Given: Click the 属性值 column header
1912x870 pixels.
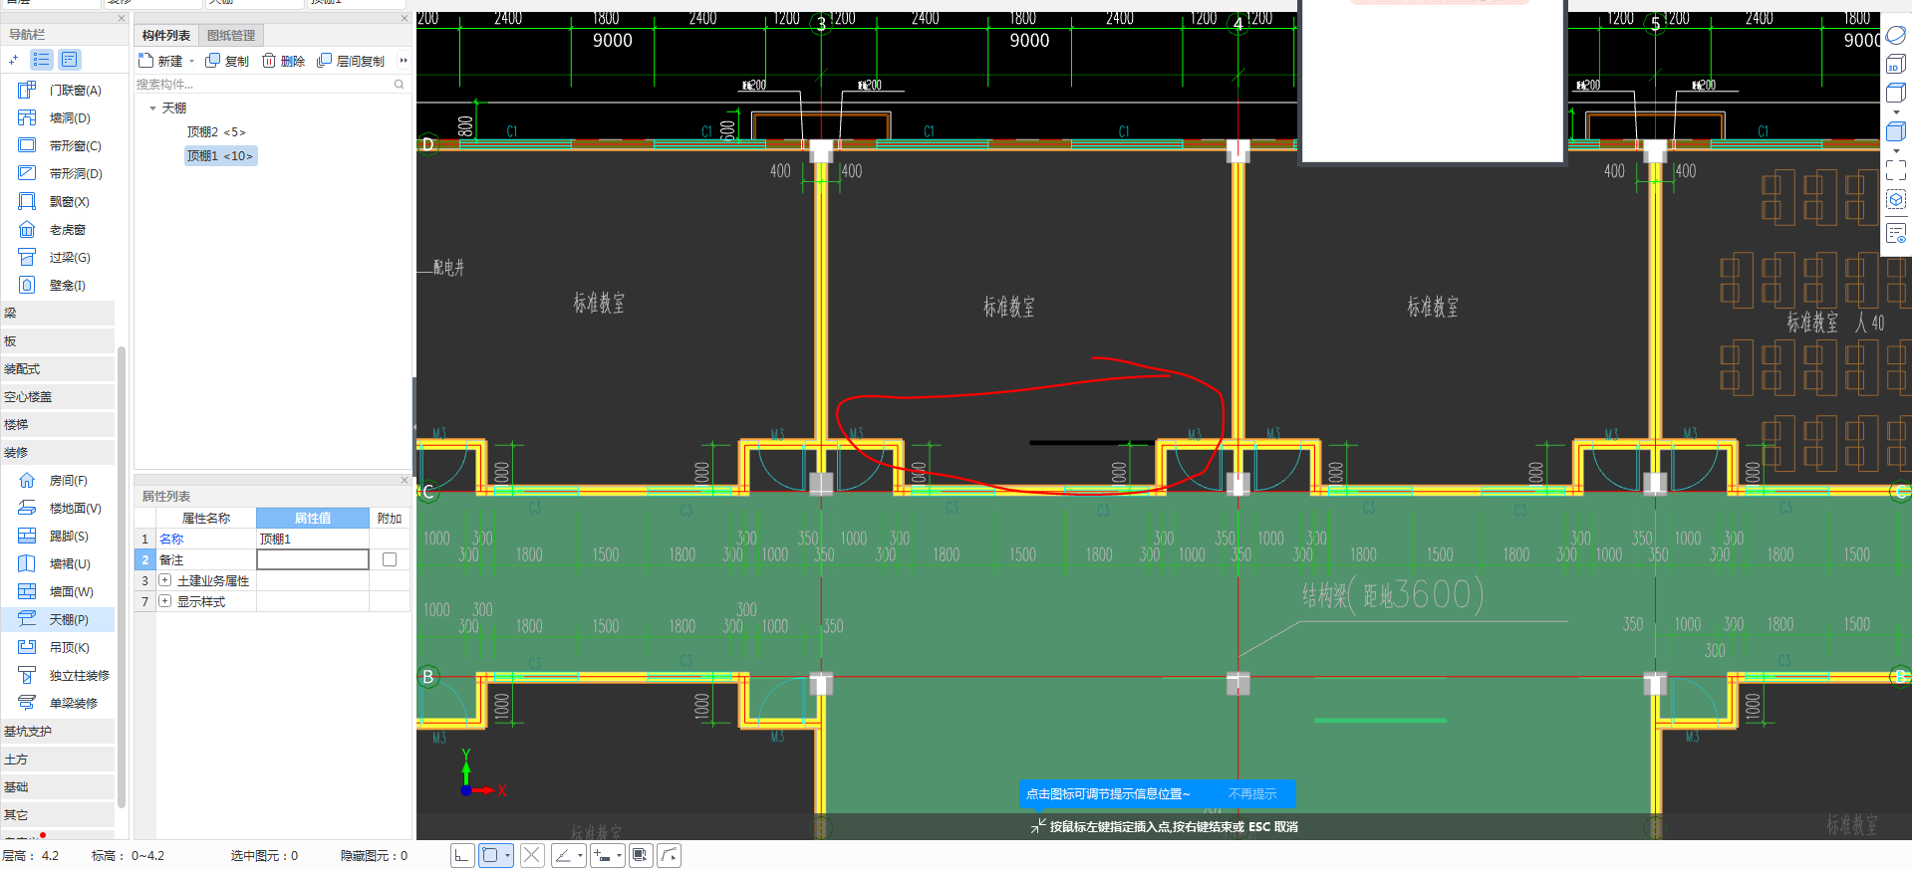Looking at the screenshot, I should pos(313,518).
